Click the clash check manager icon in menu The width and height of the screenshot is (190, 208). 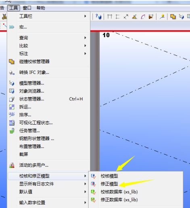pyautogui.click(x=12, y=62)
